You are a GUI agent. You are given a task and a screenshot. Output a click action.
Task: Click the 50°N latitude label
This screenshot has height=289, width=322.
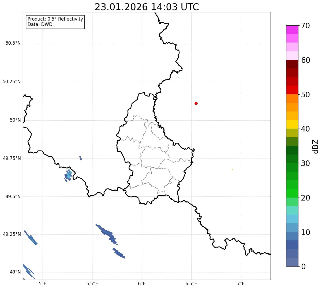click(15, 120)
